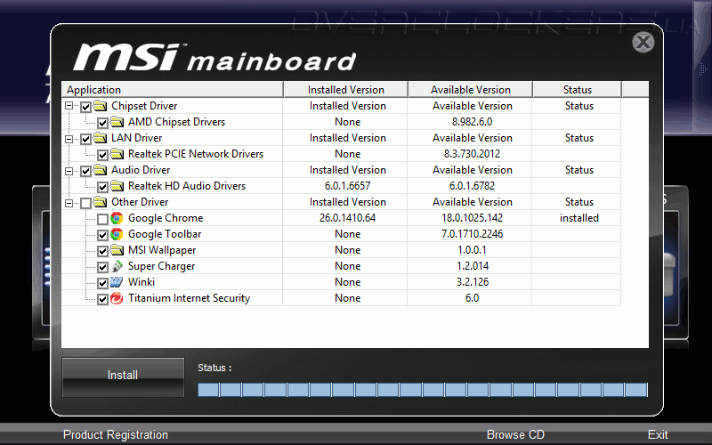Click the 'installed' status for Google Chrome
This screenshot has height=445, width=712.
[x=579, y=218]
